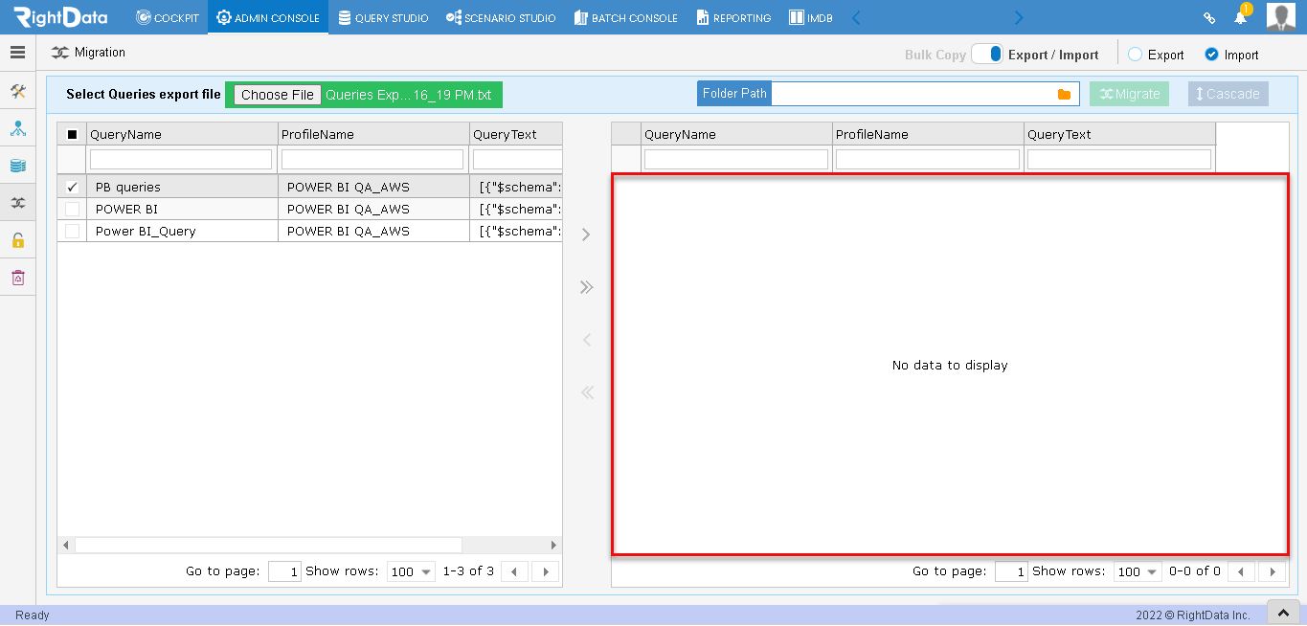This screenshot has width=1307, height=626.
Task: Select the Export radio button
Action: click(1135, 55)
